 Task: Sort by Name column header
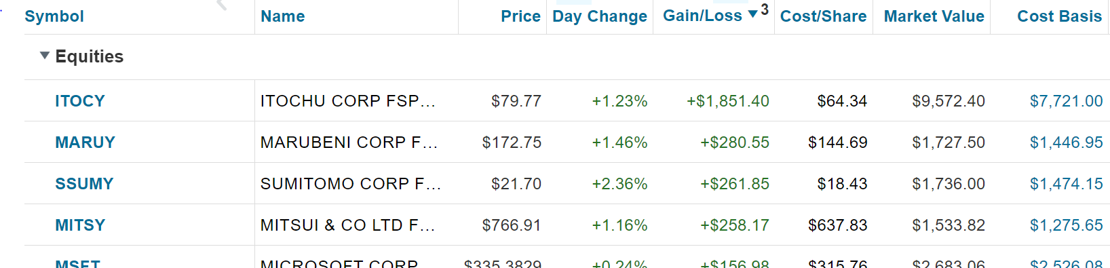283,16
